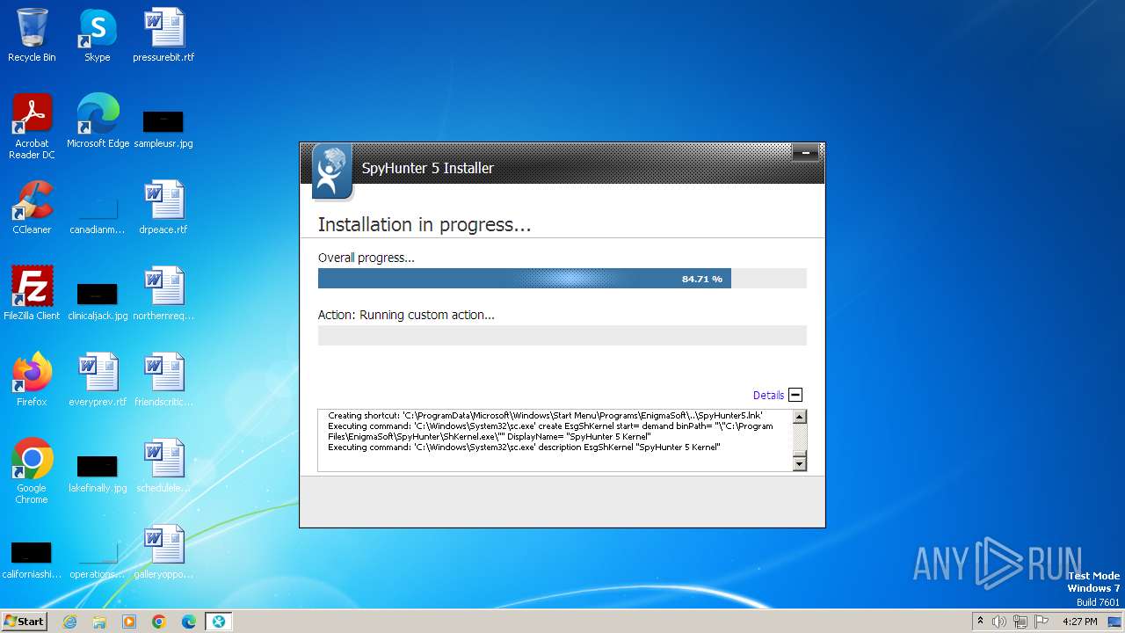Select the clinicaljack.jpg file
Viewport: 1125px width, 633px height.
pyautogui.click(x=98, y=301)
